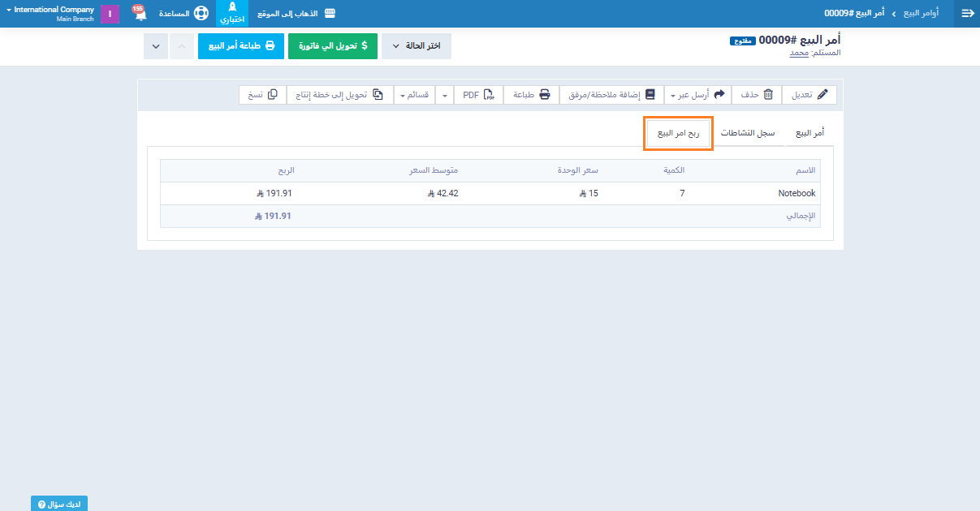
Task: Click Convert to production plan (تحويل إلى خطة إنتاج)
Action: [339, 95]
